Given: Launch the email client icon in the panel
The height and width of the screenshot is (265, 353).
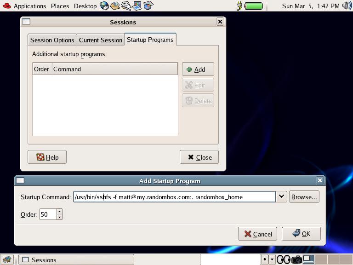Looking at the screenshot, I should pyautogui.click(x=115, y=6).
